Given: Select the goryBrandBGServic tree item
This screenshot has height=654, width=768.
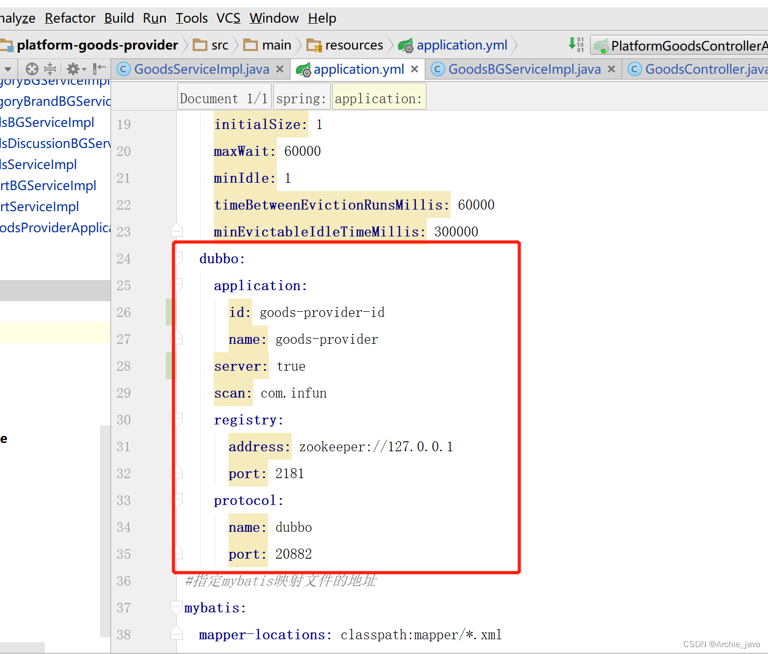Looking at the screenshot, I should tap(55, 101).
